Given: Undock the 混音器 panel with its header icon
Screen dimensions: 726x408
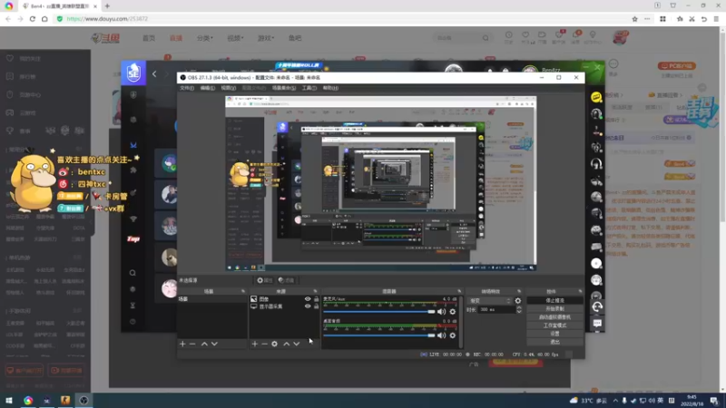Looking at the screenshot, I should 459,291.
